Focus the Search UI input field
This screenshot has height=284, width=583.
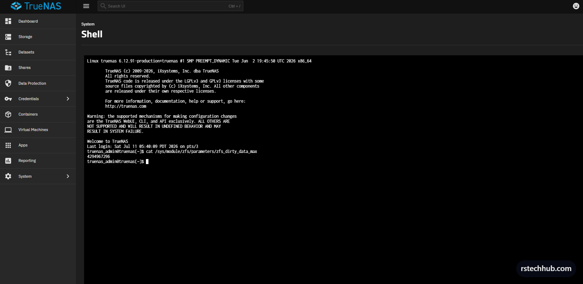click(x=170, y=6)
